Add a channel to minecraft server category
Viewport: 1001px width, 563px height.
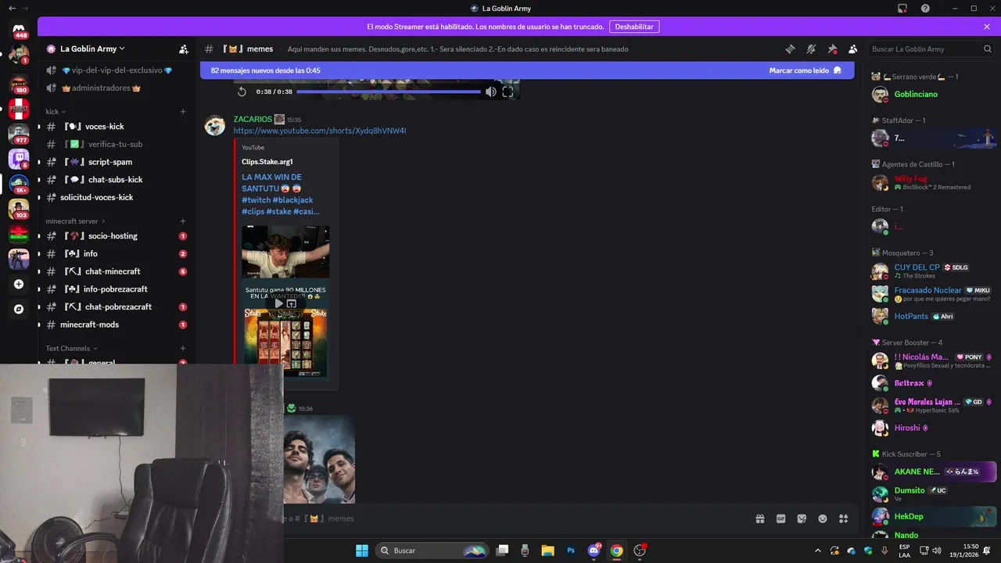point(183,221)
